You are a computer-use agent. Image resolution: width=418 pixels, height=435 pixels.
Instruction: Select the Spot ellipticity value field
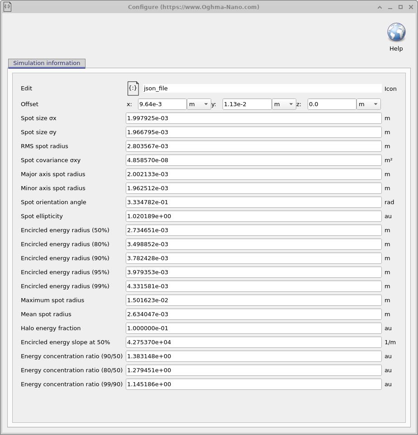pos(253,216)
